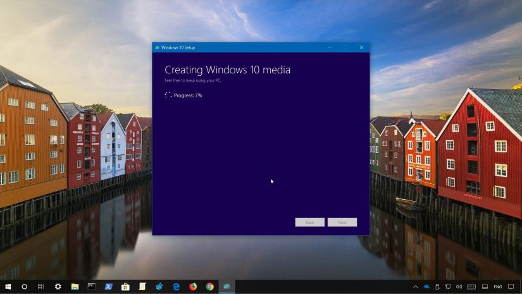This screenshot has height=294, width=522.
Task: Open the Windows Start menu
Action: pos(8,286)
